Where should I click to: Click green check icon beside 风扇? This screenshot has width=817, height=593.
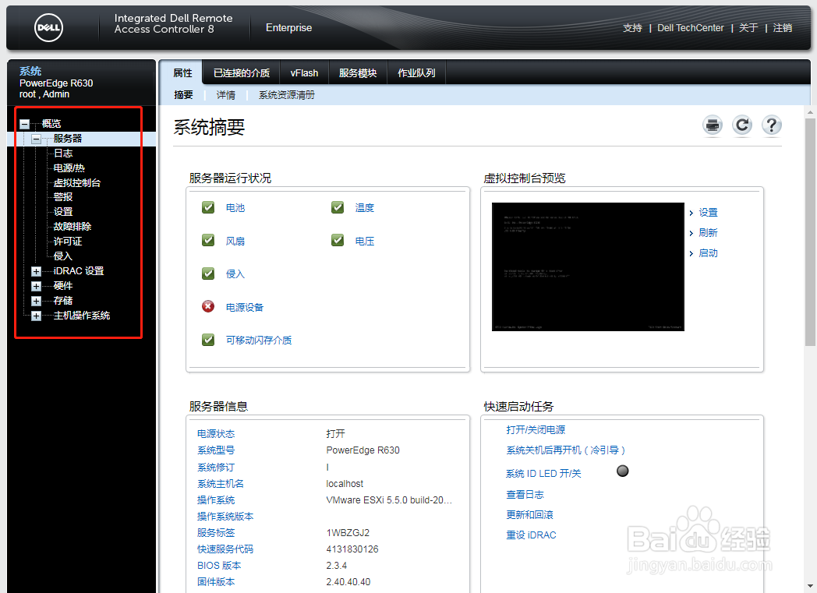click(208, 241)
